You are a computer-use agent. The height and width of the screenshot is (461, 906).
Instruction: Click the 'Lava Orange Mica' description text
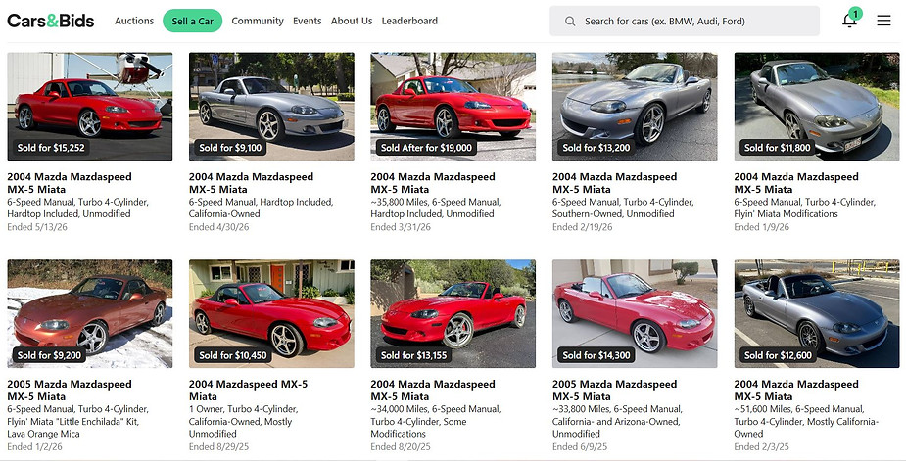click(x=43, y=434)
